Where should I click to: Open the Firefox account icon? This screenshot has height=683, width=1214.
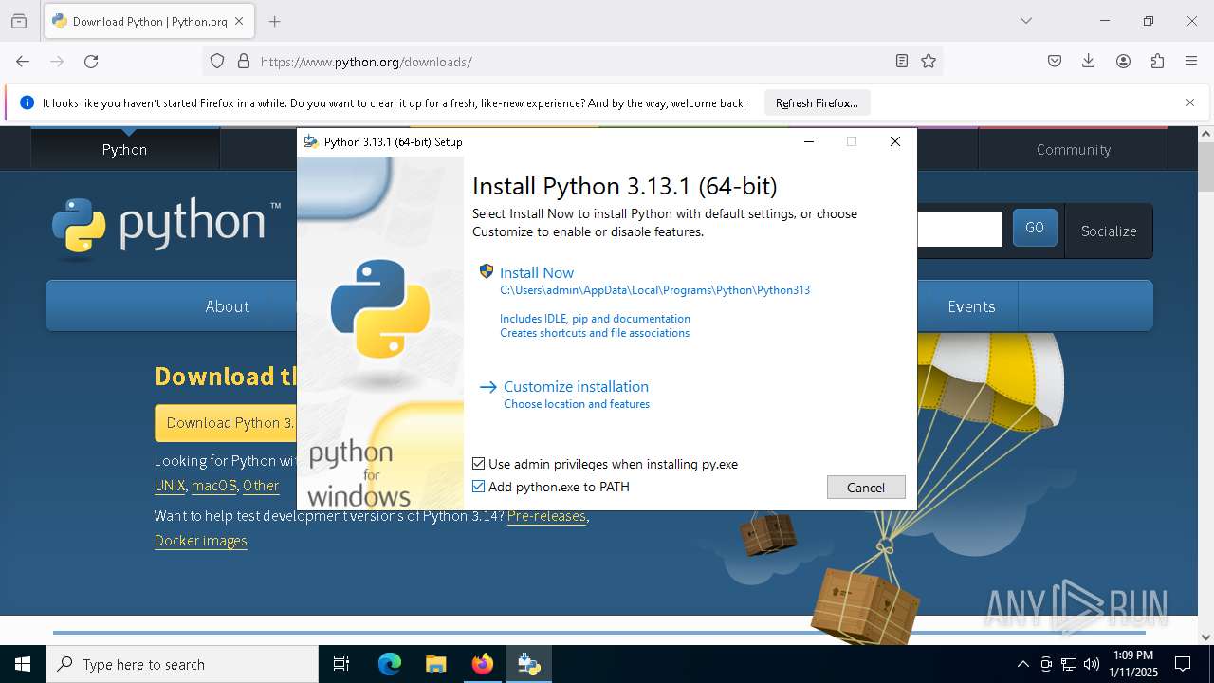[1123, 61]
